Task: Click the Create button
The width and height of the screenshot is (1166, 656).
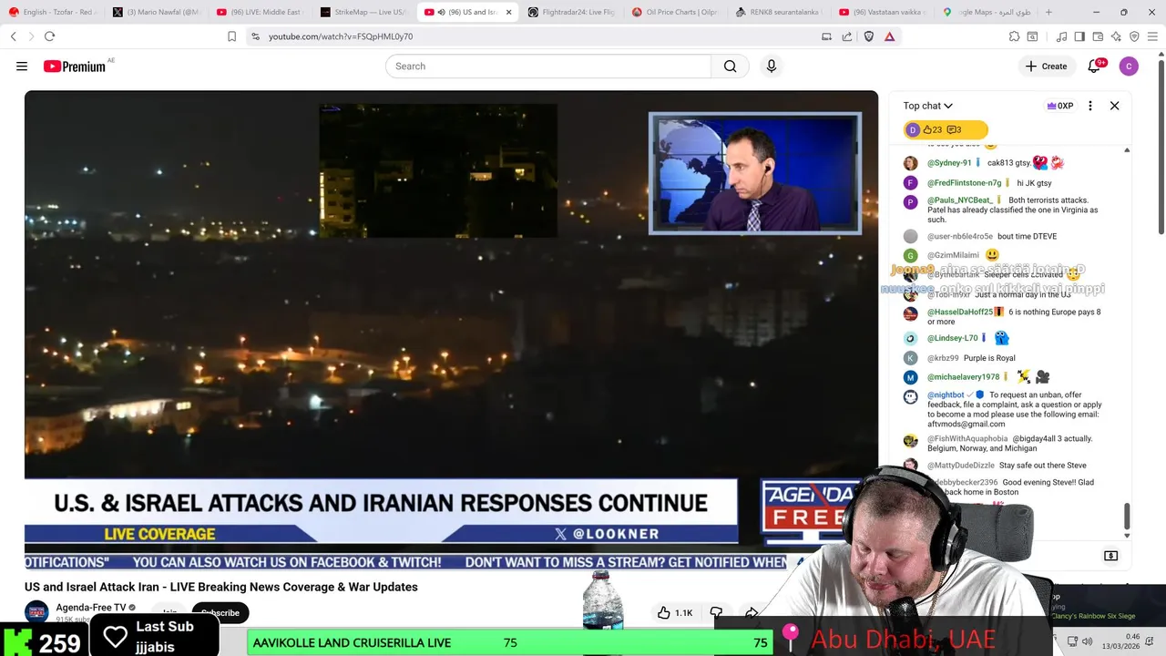Action: point(1046,67)
